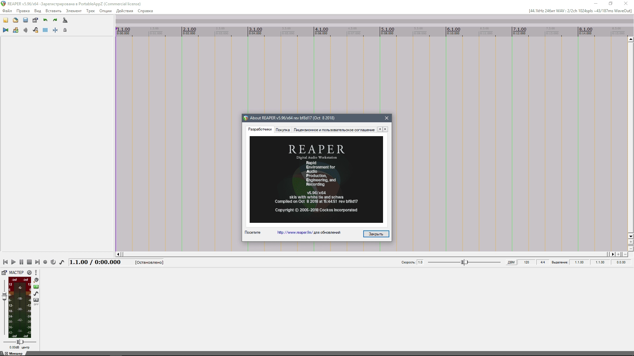Screen dimensions: 634x356
Task: Open the Вид menu
Action: (x=38, y=11)
